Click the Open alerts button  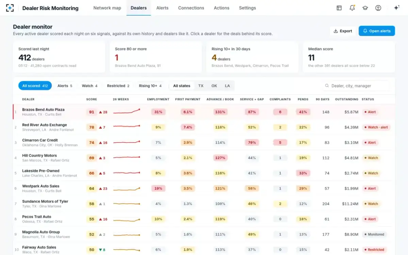tap(377, 31)
